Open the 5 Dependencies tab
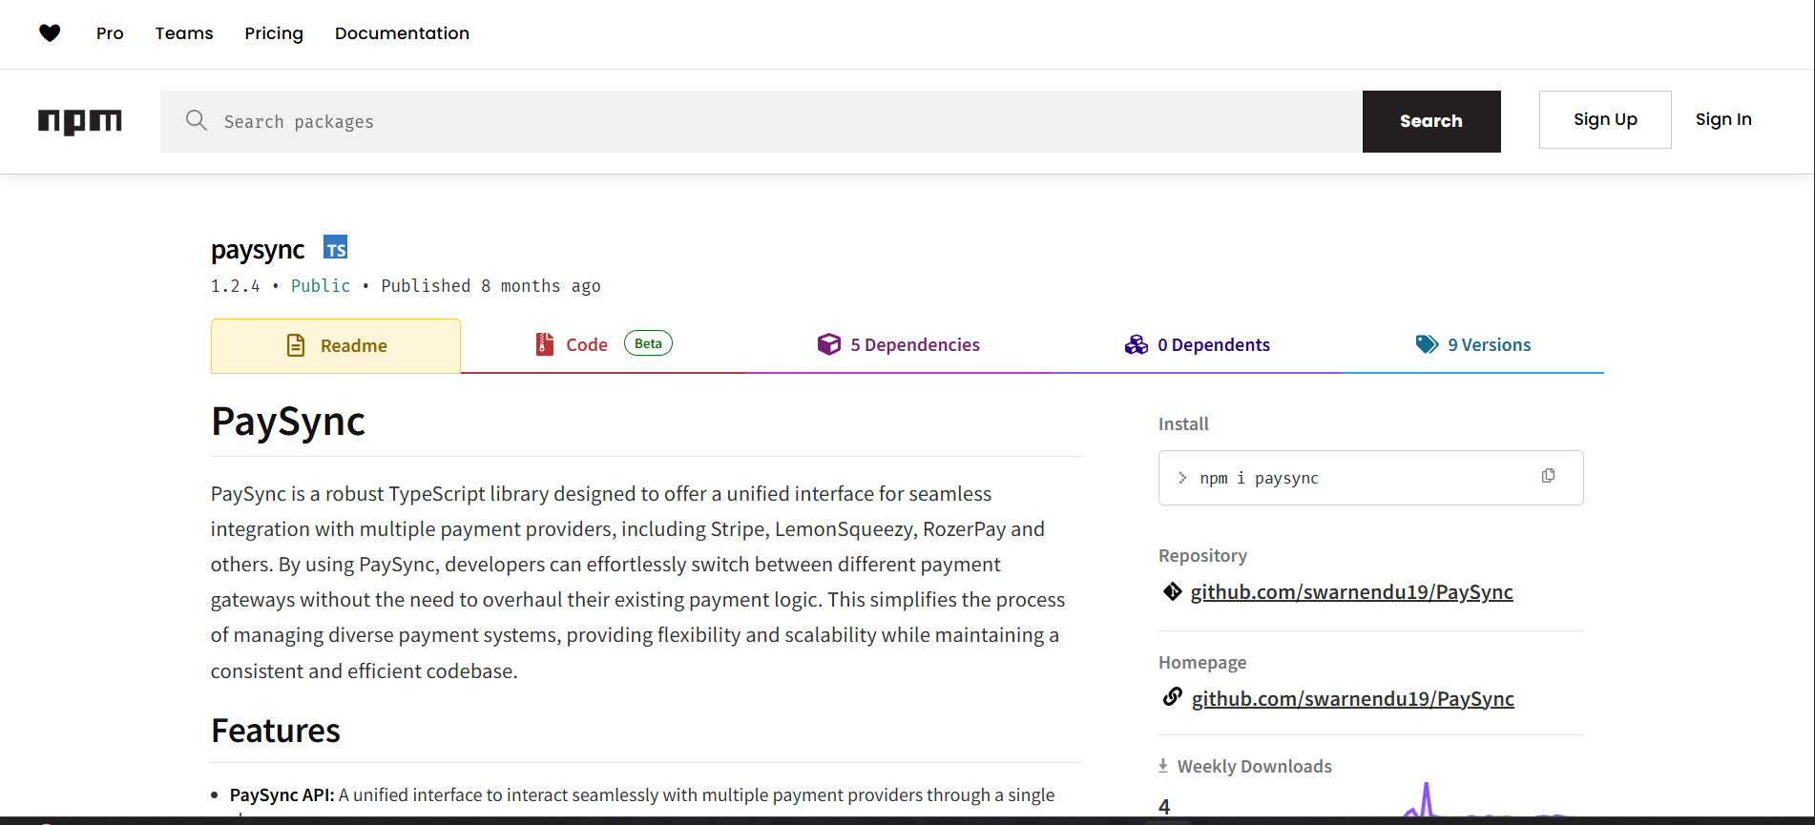Image resolution: width=1815 pixels, height=825 pixels. (x=899, y=344)
